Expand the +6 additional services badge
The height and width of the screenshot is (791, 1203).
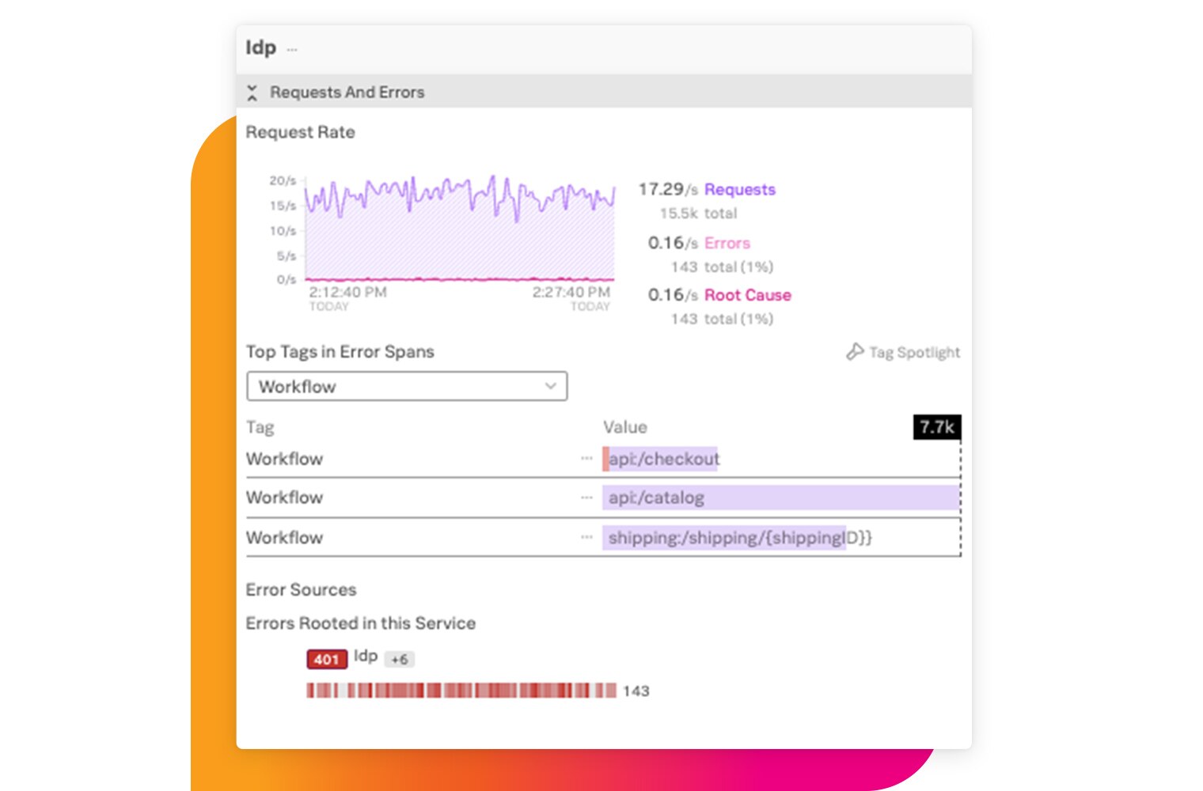tap(400, 659)
